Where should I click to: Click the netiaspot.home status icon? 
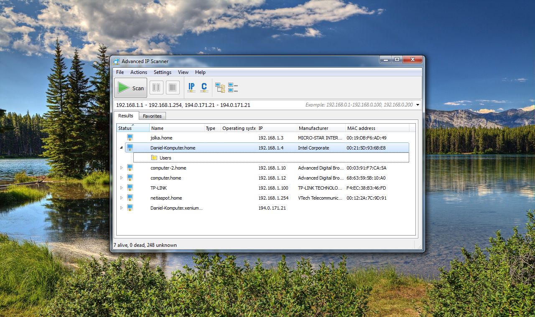tap(130, 198)
